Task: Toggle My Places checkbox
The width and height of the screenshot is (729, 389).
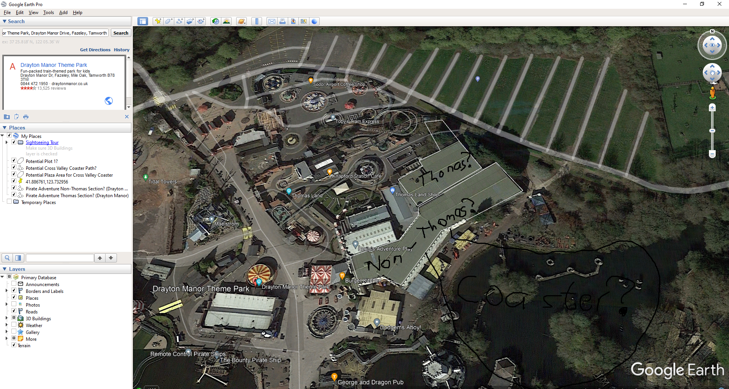Action: click(x=9, y=136)
